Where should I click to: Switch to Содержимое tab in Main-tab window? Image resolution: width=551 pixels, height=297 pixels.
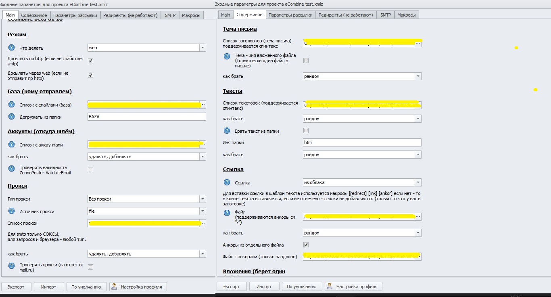pos(34,15)
